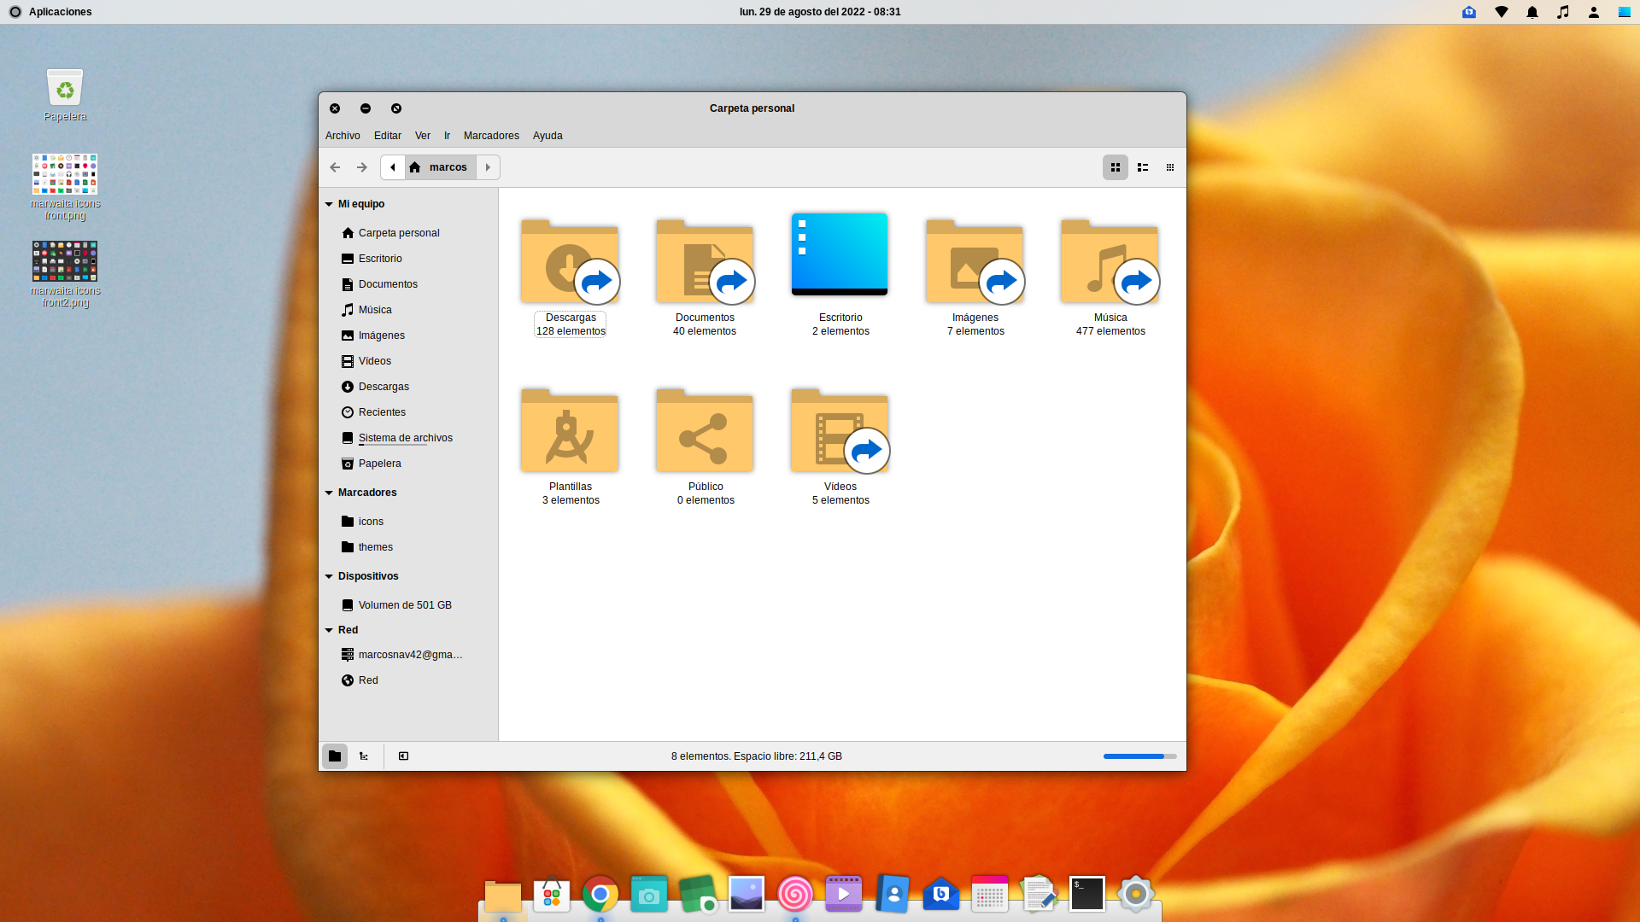Click the marcos breadcrumb button

[448, 166]
